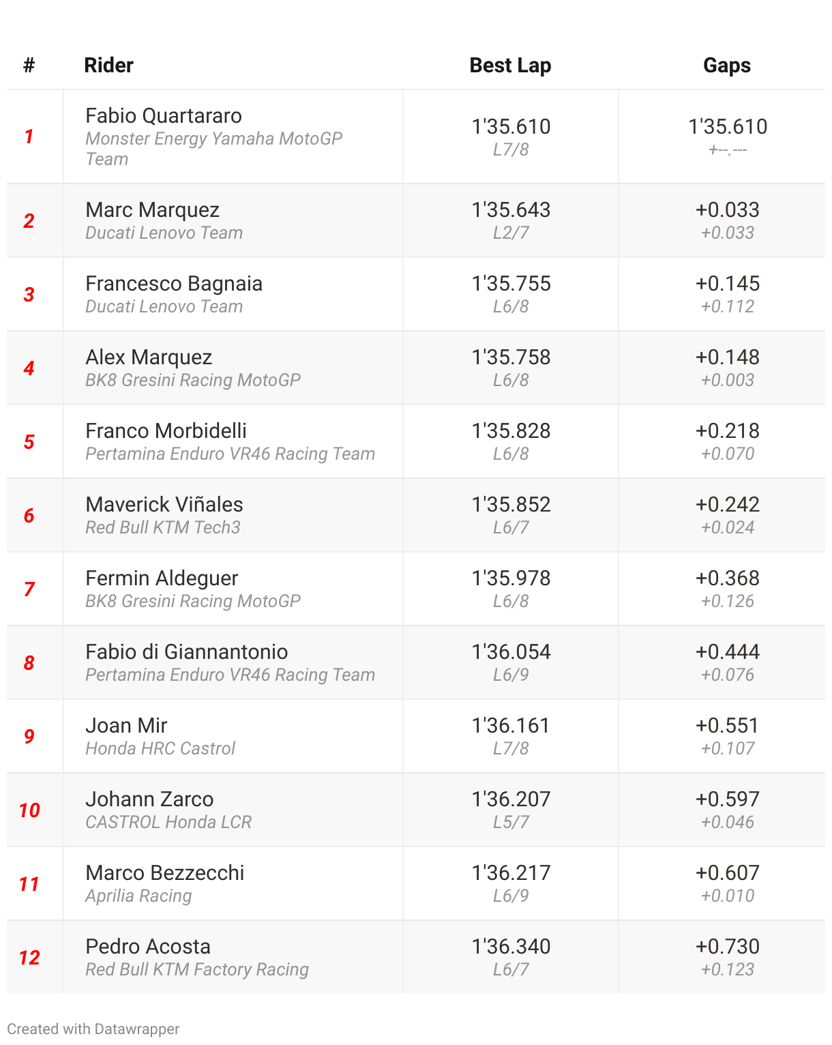Select Joan Mir rider cell
This screenshot has width=832, height=1045.
click(126, 726)
